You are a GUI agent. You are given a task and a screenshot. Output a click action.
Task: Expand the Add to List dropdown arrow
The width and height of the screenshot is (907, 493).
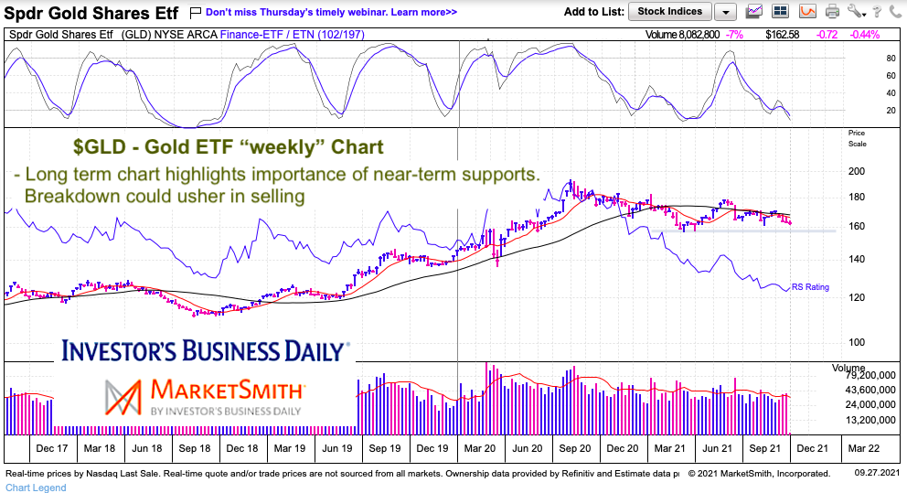(725, 12)
